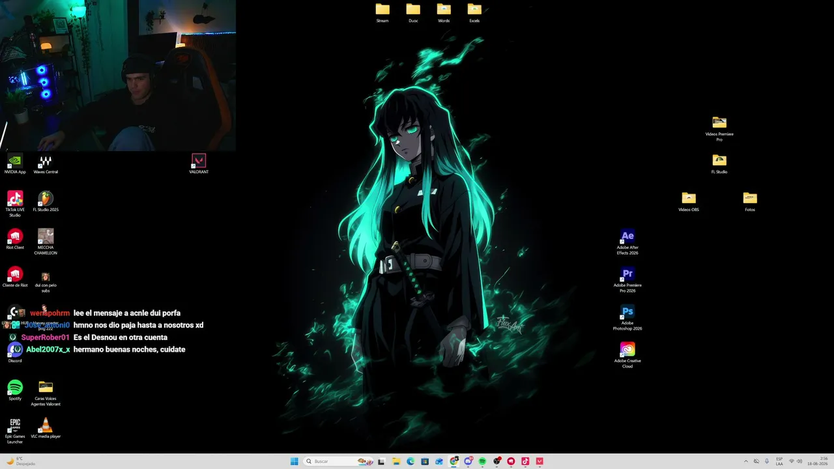Select the Caras Voices Agentes Valorant folder
834x469 pixels.
click(x=46, y=393)
